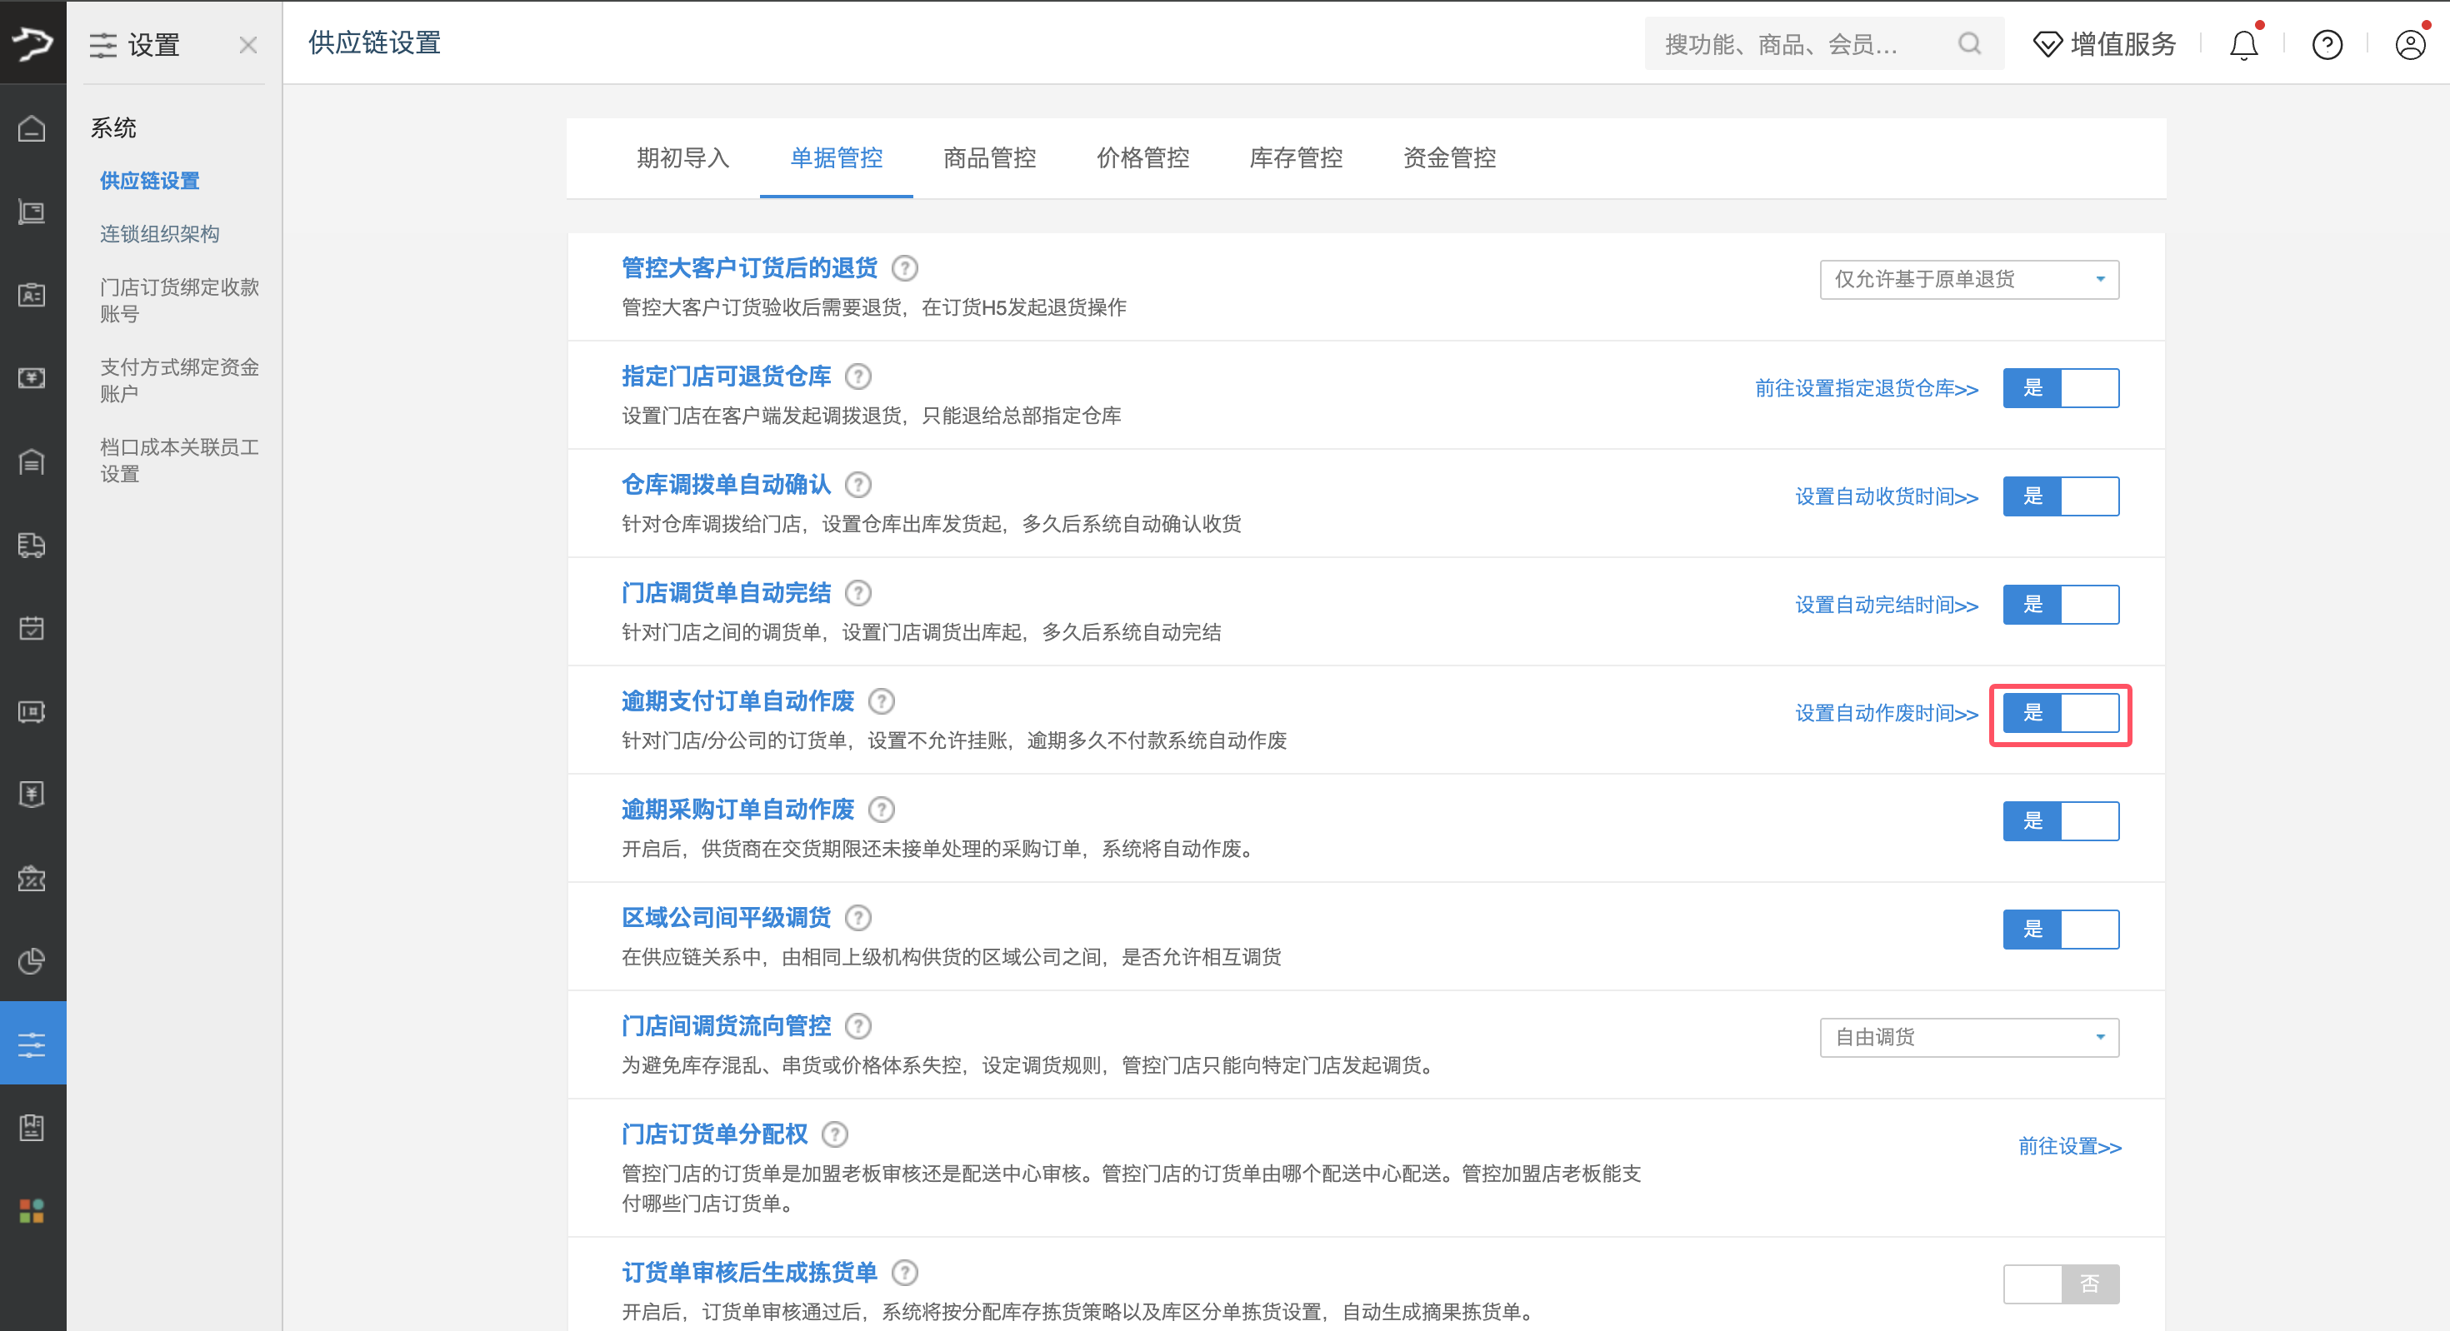The width and height of the screenshot is (2450, 1331).
Task: Click the colorful apps grid icon in sidebar
Action: pyautogui.click(x=32, y=1210)
